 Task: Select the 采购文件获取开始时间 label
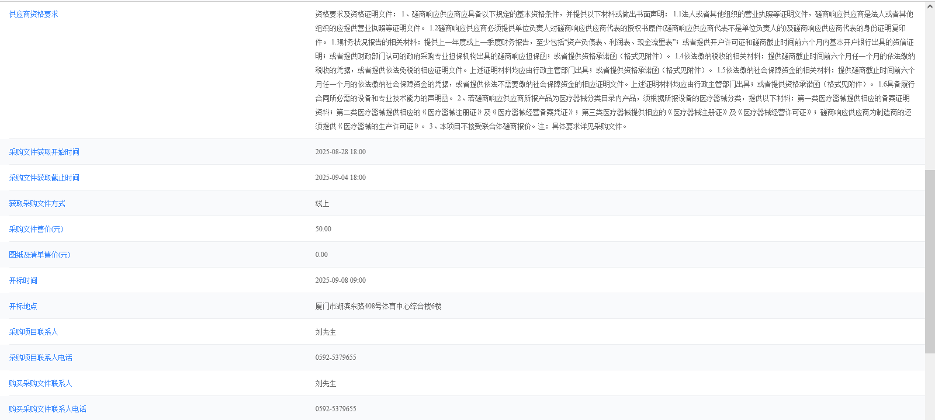click(x=44, y=152)
